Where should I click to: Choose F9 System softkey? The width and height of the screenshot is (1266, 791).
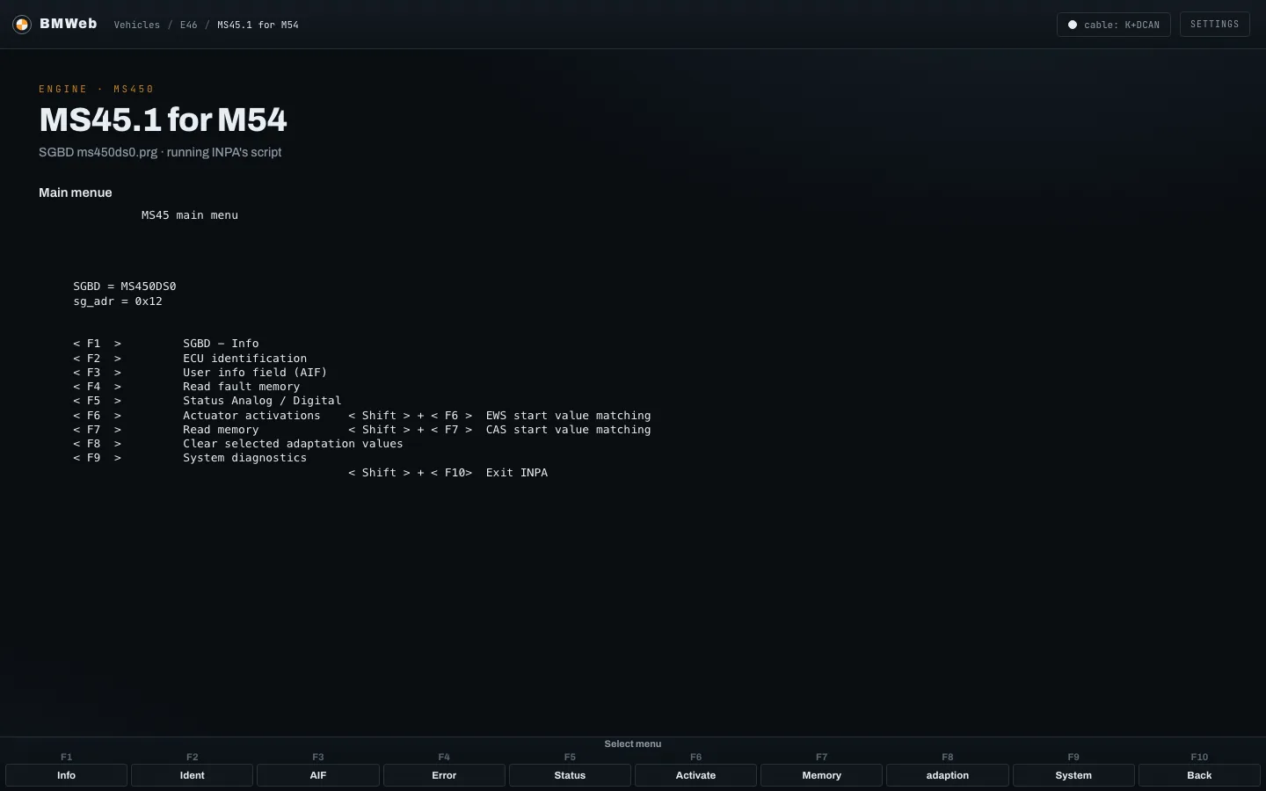pyautogui.click(x=1073, y=775)
